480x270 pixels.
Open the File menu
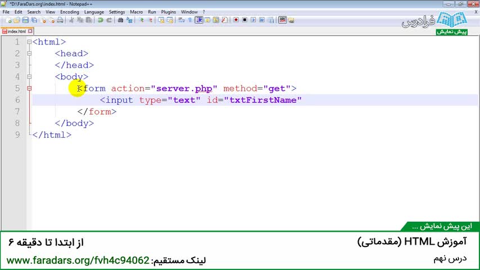click(x=6, y=12)
